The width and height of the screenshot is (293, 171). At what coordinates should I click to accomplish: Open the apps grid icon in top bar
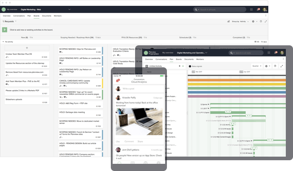(251, 9)
